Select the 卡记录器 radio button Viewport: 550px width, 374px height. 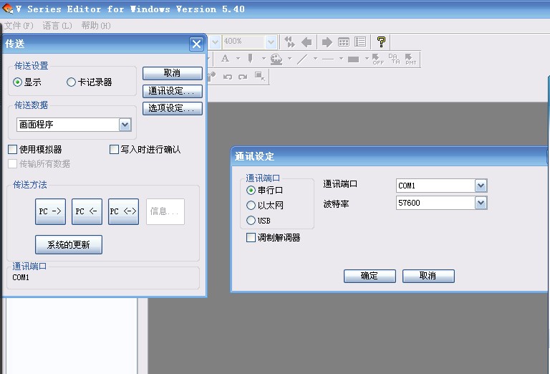[71, 82]
